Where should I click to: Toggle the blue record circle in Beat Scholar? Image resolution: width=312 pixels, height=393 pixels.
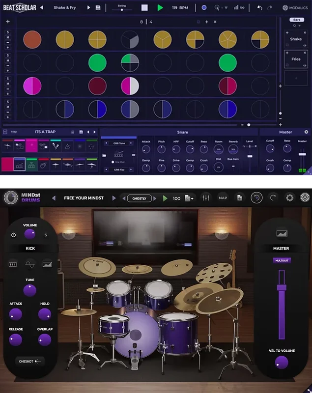tap(204, 8)
